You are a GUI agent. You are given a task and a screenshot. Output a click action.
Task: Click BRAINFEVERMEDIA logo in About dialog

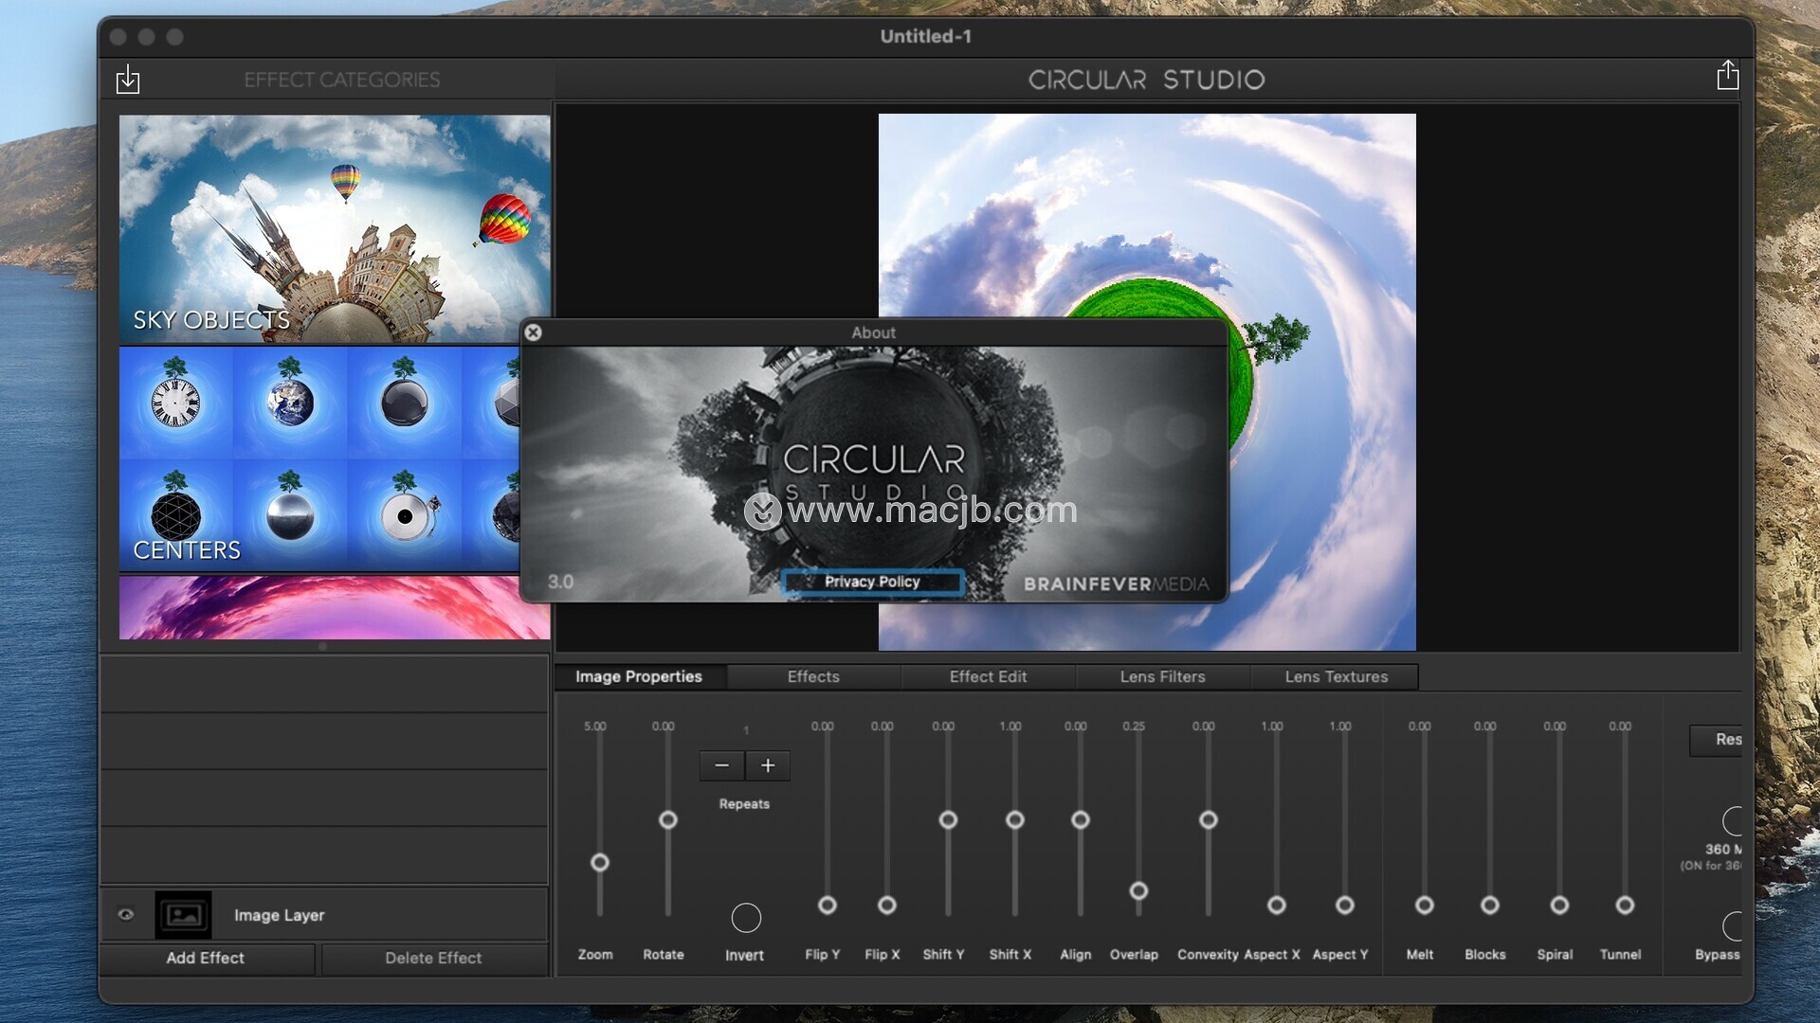coord(1116,583)
